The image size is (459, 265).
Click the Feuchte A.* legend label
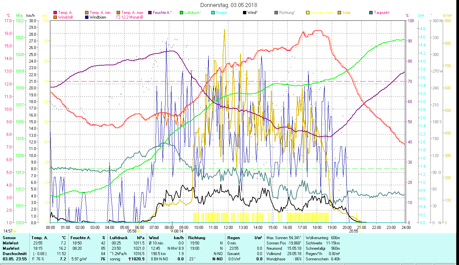tap(162, 13)
